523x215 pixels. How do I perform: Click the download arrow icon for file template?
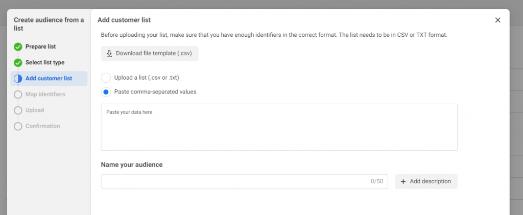109,54
